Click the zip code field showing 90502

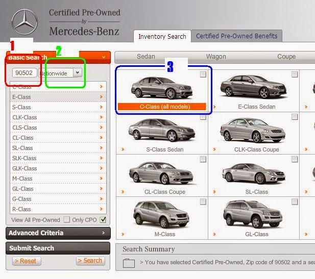pos(25,72)
